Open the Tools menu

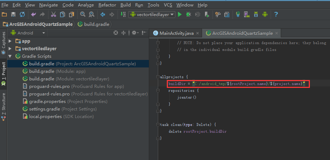click(x=153, y=5)
